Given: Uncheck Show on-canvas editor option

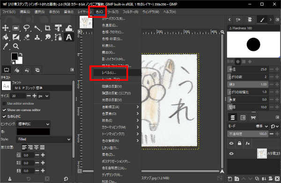Looking at the screenshot, I should (x=4, y=110).
